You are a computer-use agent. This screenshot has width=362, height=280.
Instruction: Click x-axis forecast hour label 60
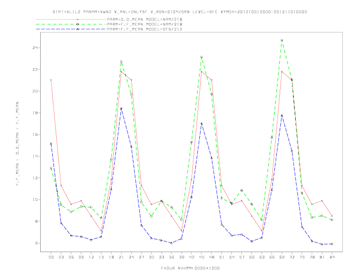click(252, 257)
